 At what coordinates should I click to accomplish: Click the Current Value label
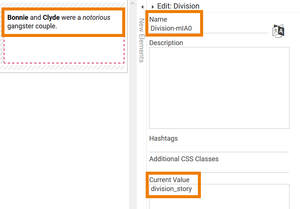169,180
